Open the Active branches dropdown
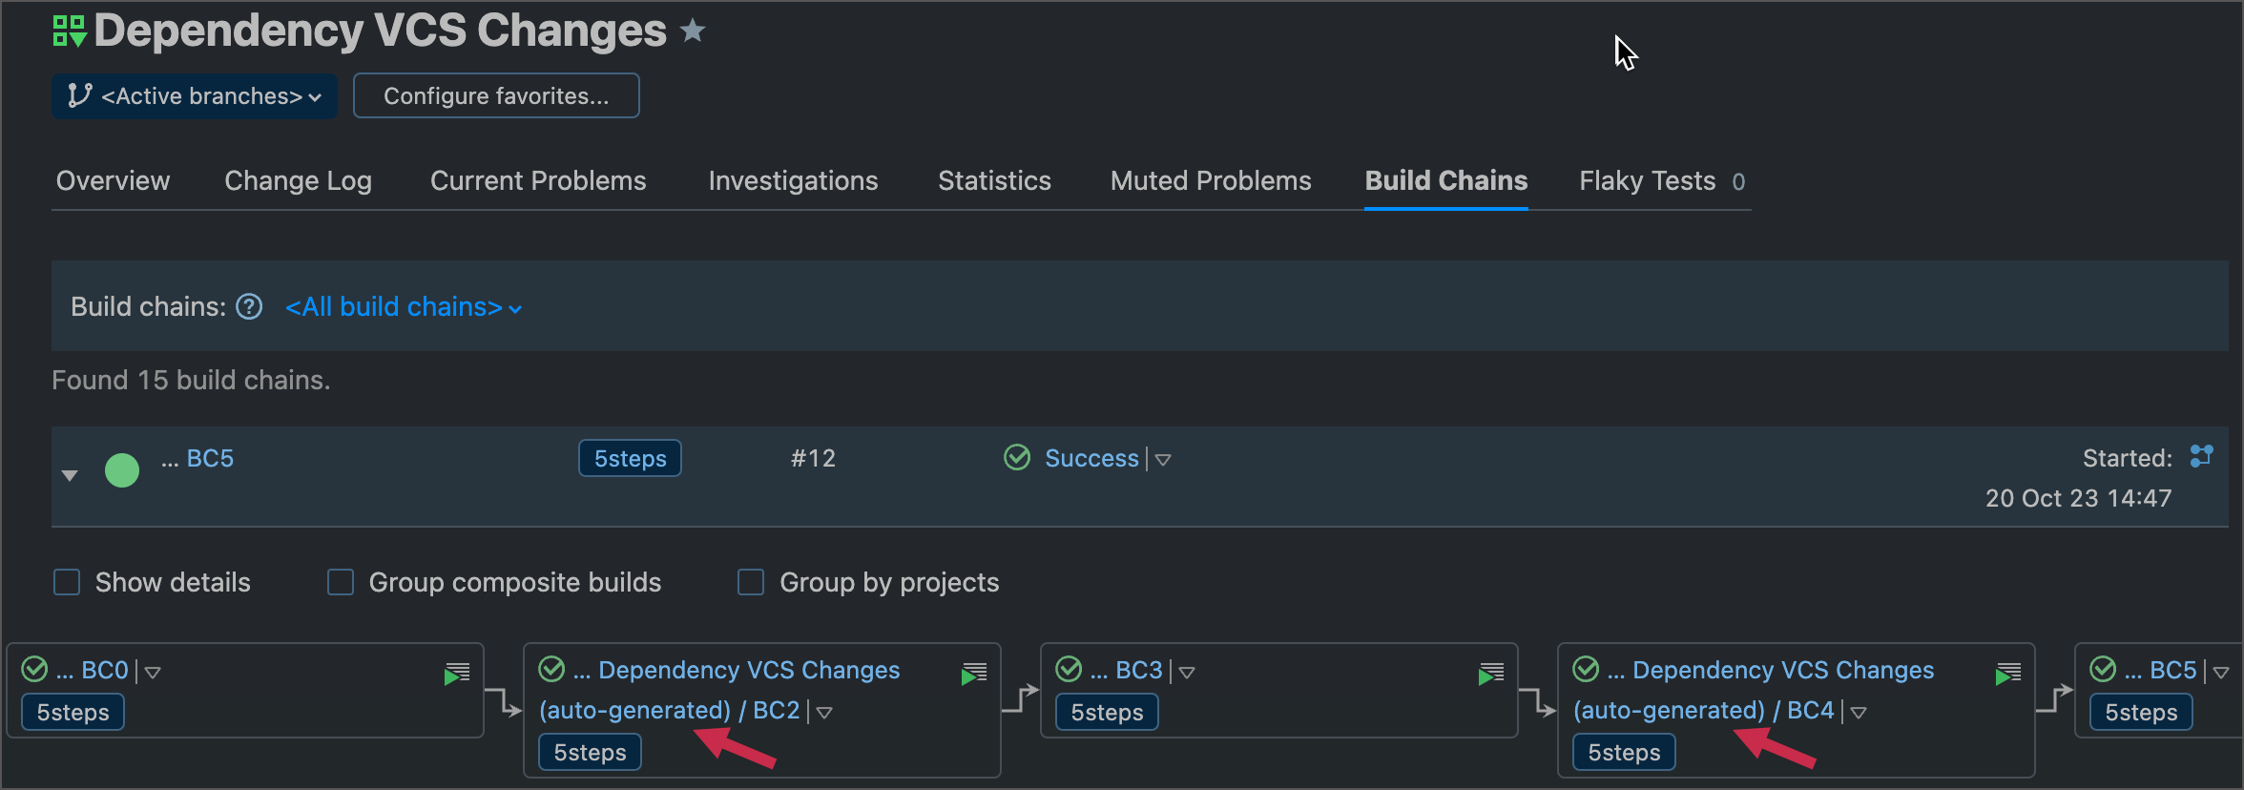Screen dimensions: 2244x790 [x=195, y=96]
